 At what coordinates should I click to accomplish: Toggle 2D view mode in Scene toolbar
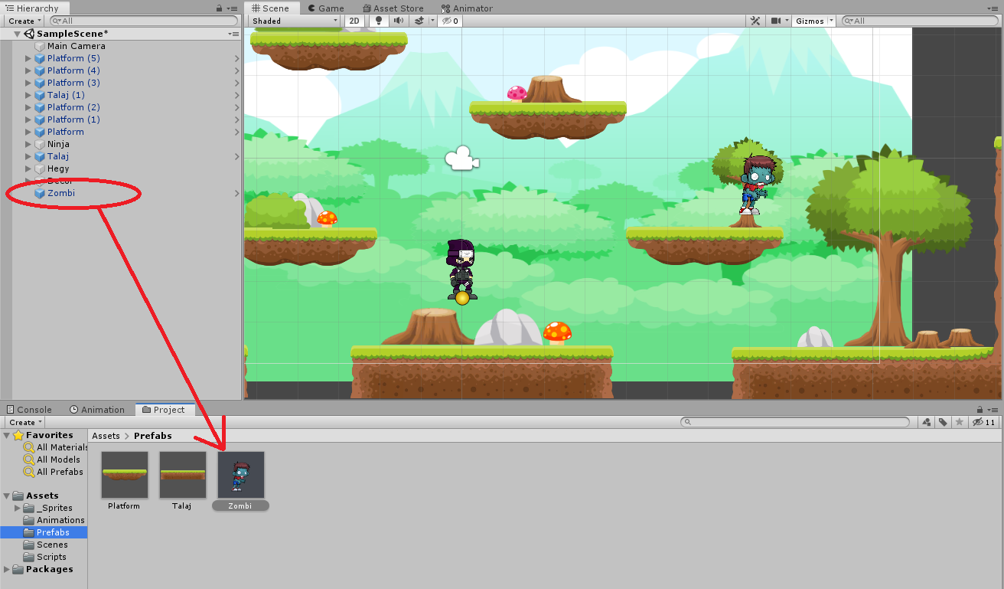[354, 21]
